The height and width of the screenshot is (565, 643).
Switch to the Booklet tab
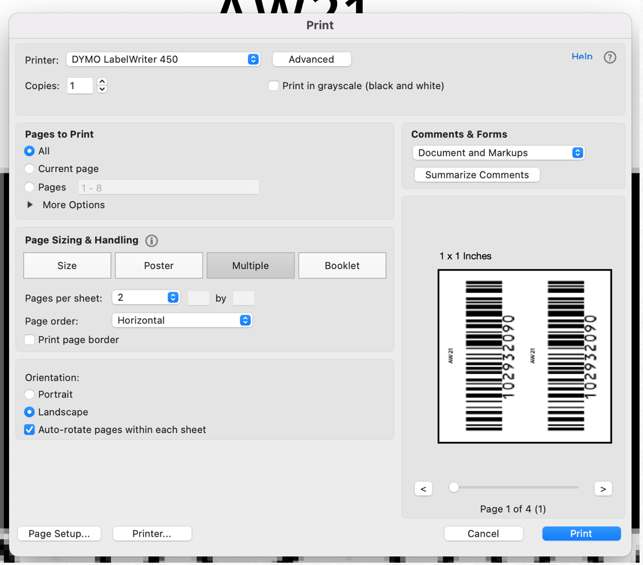click(342, 265)
